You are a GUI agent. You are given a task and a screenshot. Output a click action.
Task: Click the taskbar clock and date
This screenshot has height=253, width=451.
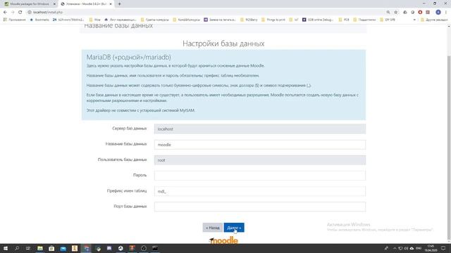coord(431,248)
